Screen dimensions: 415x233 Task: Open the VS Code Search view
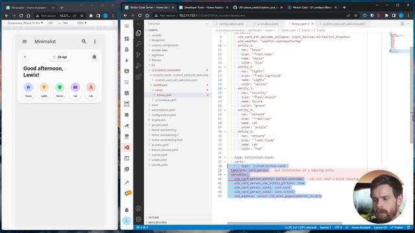click(x=138, y=44)
